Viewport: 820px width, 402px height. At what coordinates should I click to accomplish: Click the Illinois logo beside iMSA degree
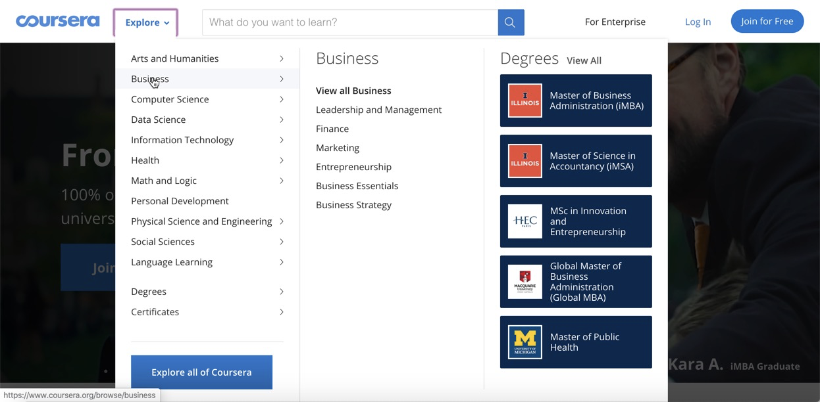coord(525,161)
